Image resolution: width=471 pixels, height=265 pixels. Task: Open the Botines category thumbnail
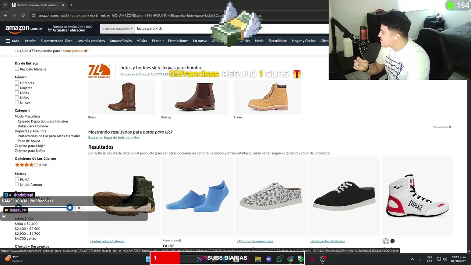195,97
